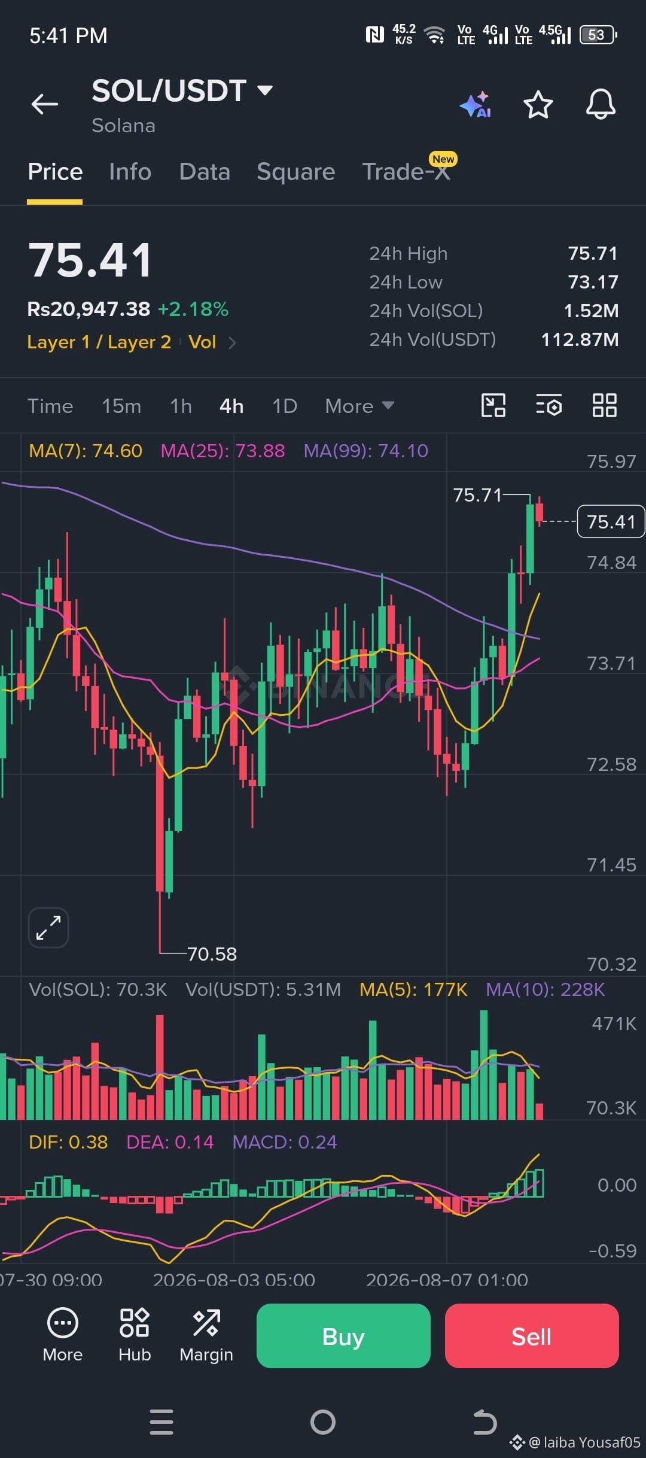This screenshot has width=646, height=1458.
Task: Tap the DEA: 0.14 label
Action: click(170, 1142)
